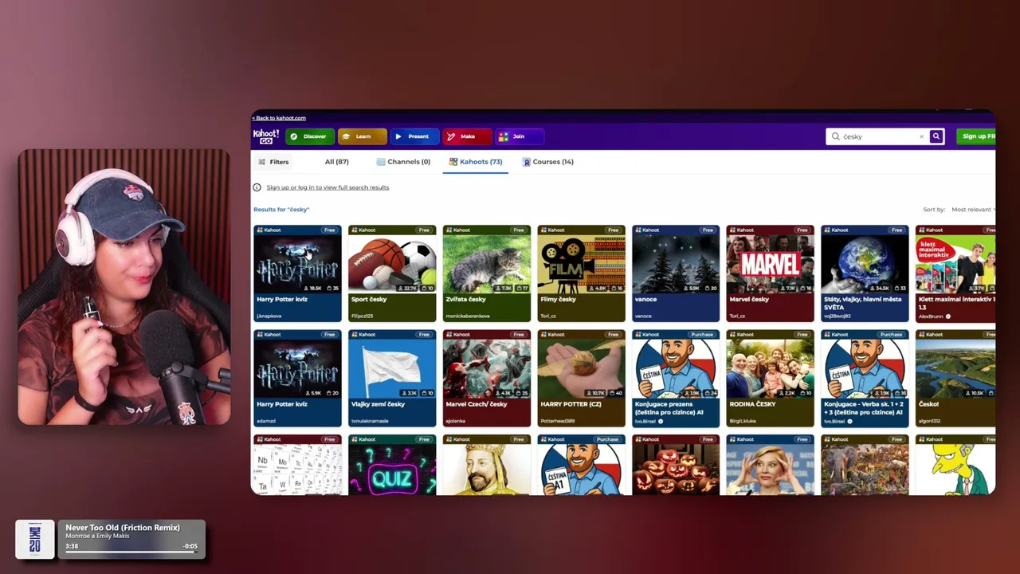Click the search field containing "česky"
1020x574 pixels.
tap(877, 136)
